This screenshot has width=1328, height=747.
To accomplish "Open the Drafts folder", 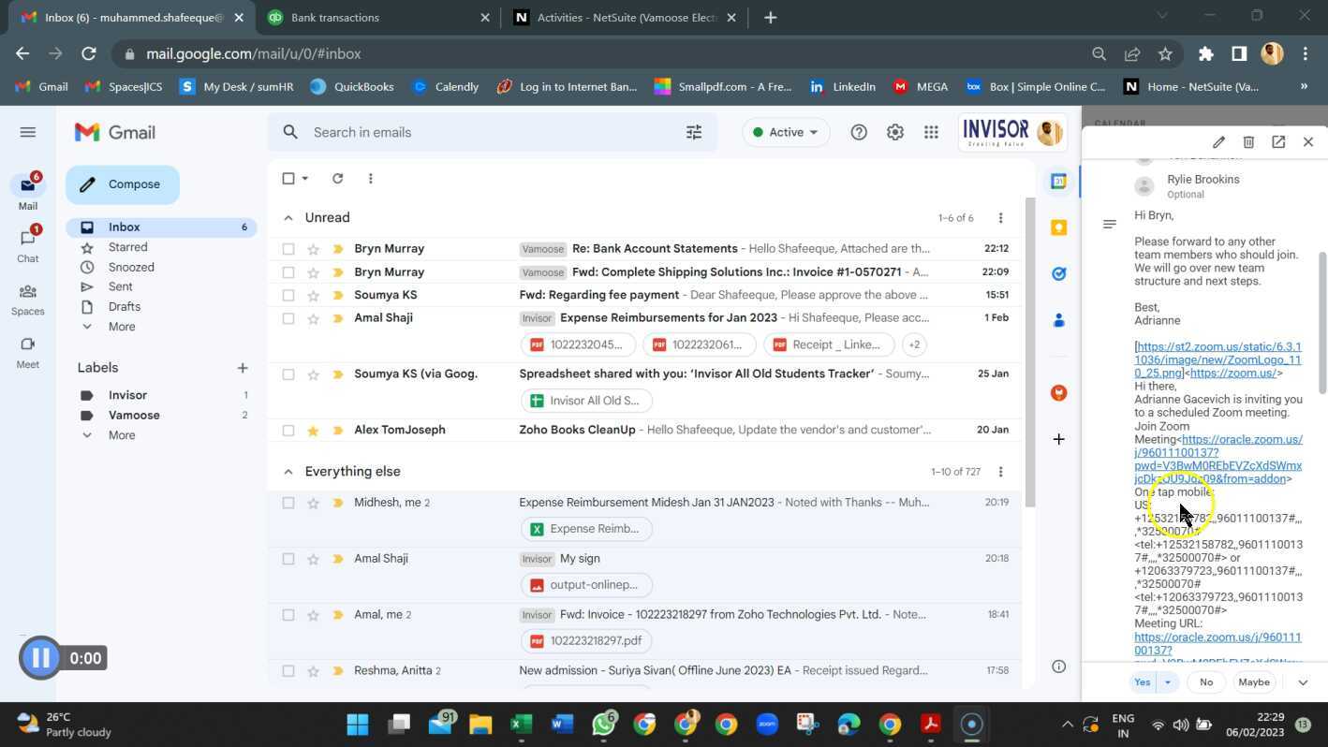I will (125, 306).
